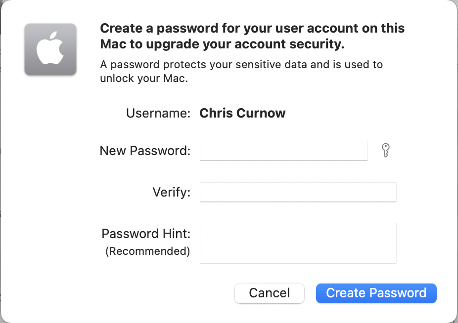Dismiss the dialog without creating a password
Screen dimensions: 458x323
point(269,293)
